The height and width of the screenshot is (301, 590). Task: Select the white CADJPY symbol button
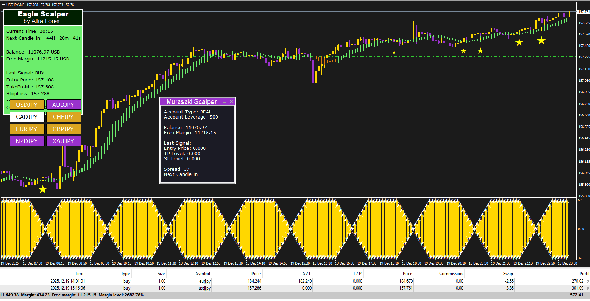coord(27,117)
